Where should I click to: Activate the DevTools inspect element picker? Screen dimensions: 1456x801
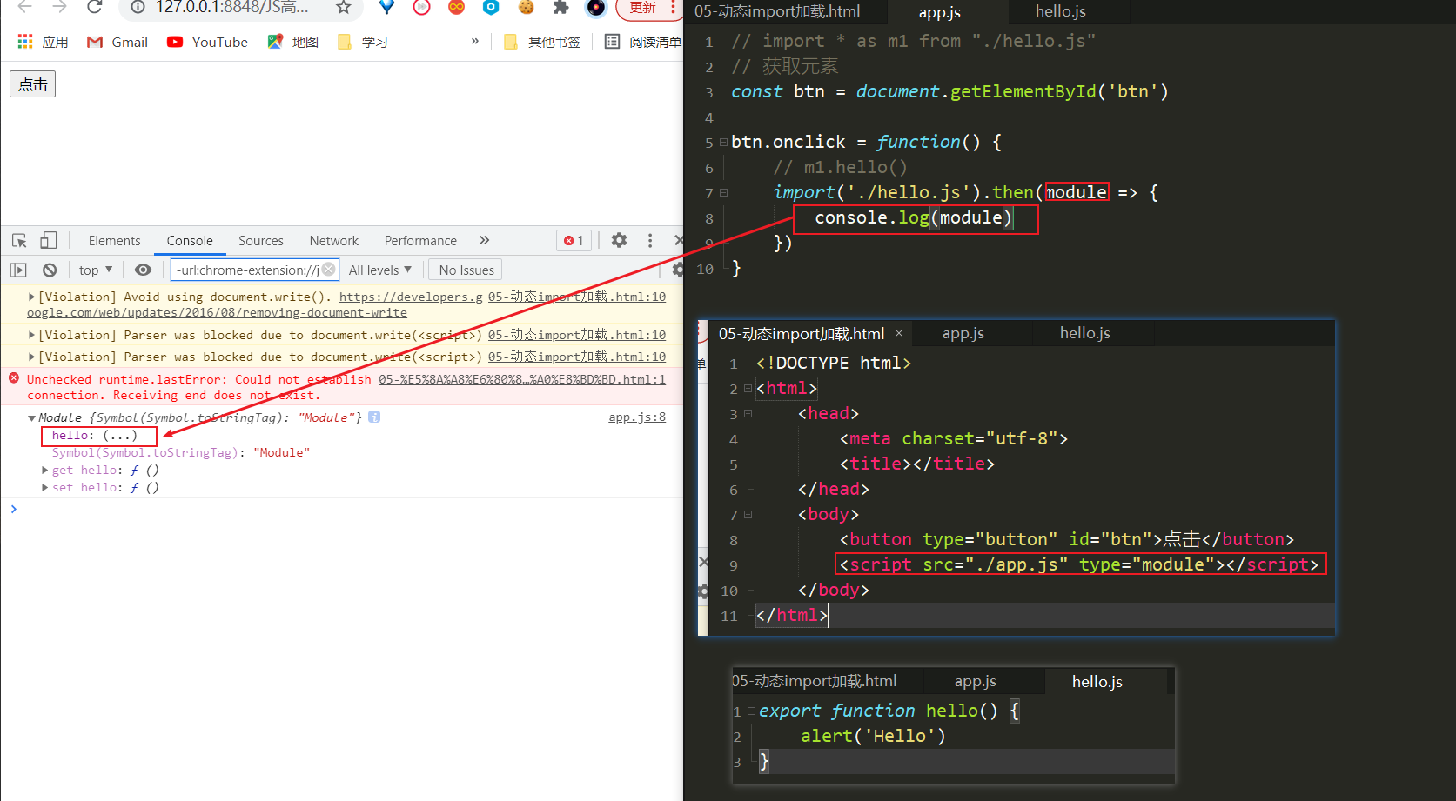click(19, 241)
